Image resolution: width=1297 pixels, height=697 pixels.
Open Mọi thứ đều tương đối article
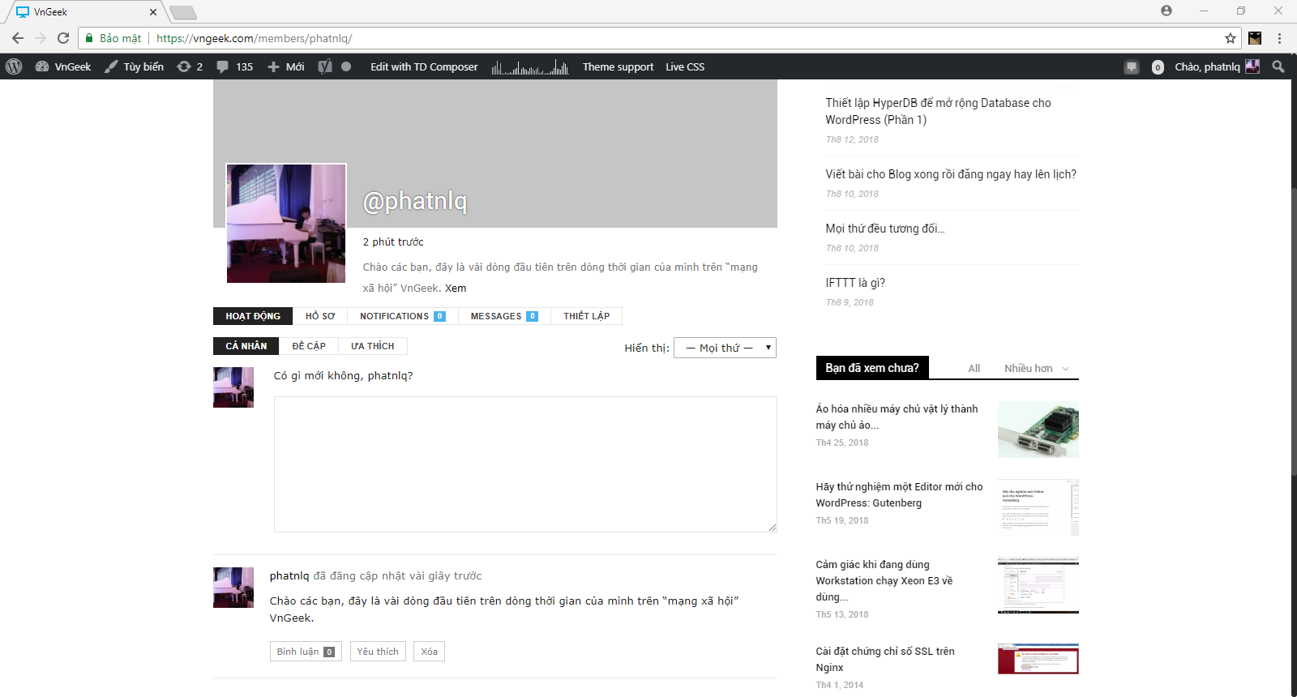pos(885,229)
